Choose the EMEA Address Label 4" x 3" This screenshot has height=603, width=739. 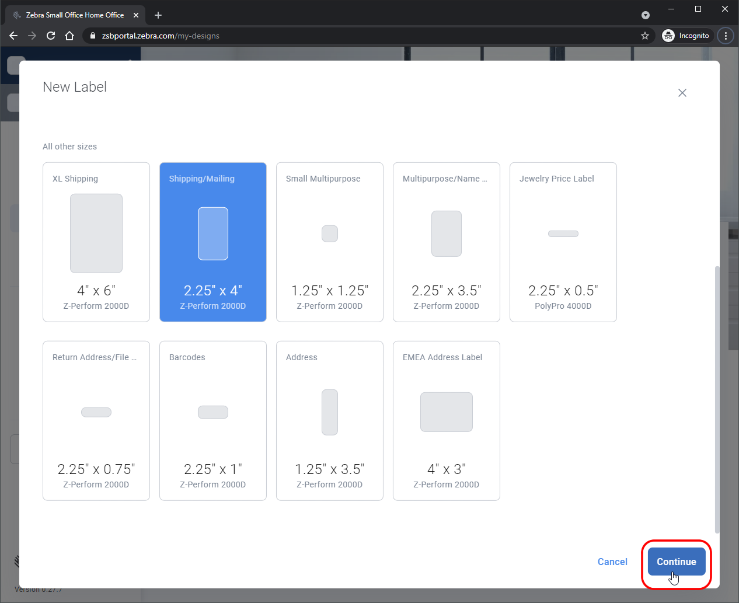[447, 420]
